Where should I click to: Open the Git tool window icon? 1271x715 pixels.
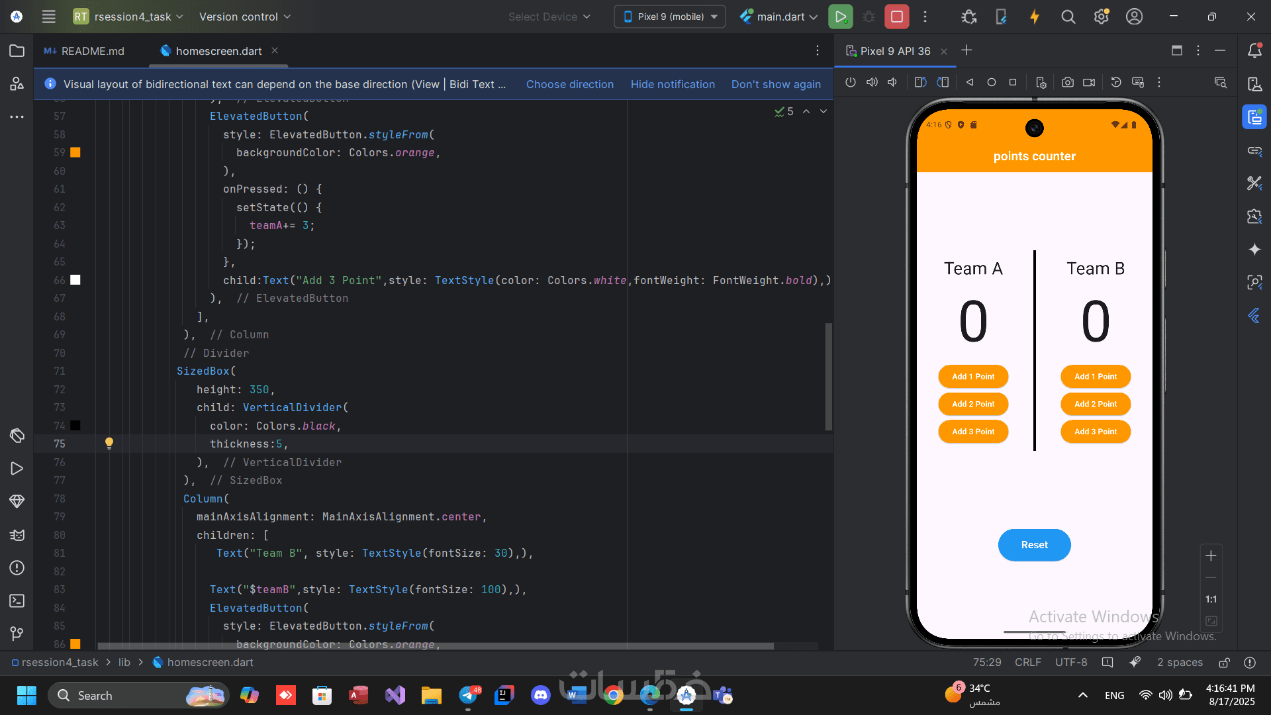point(17,634)
